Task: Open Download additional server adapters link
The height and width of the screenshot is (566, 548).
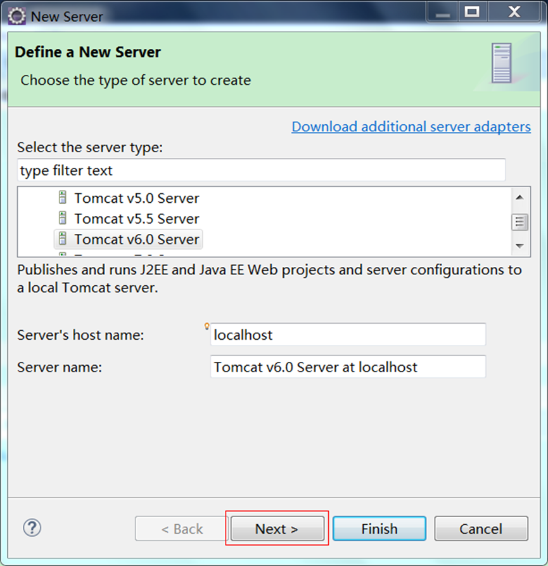Action: pyautogui.click(x=411, y=127)
